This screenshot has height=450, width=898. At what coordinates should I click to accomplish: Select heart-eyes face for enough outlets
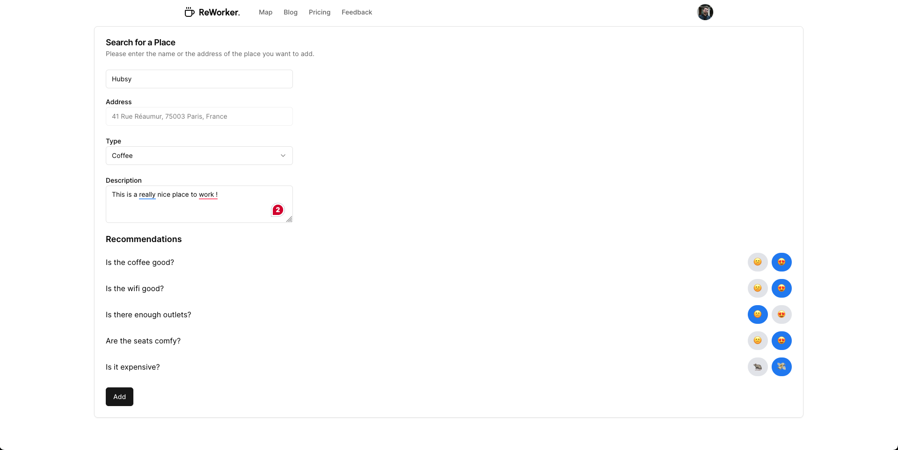[781, 314]
